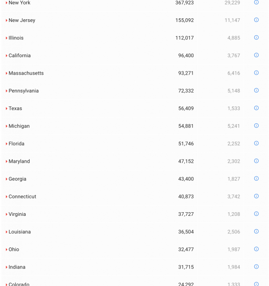269x286 pixels.
Task: Expand the New York row arrow
Action: 6,3
